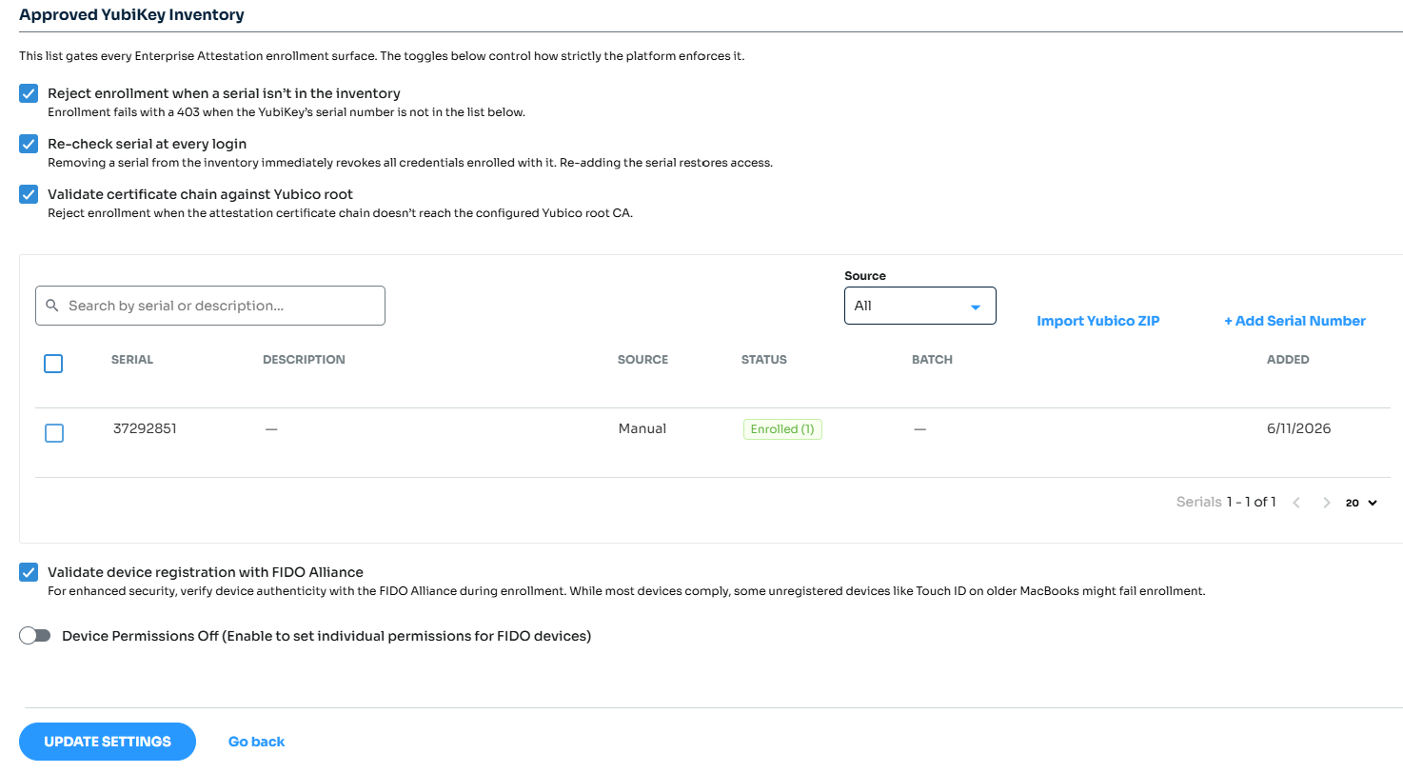1403x773 pixels.
Task: Uncheck Reject enrollment when serial isn't in inventory
Action: pyautogui.click(x=29, y=93)
